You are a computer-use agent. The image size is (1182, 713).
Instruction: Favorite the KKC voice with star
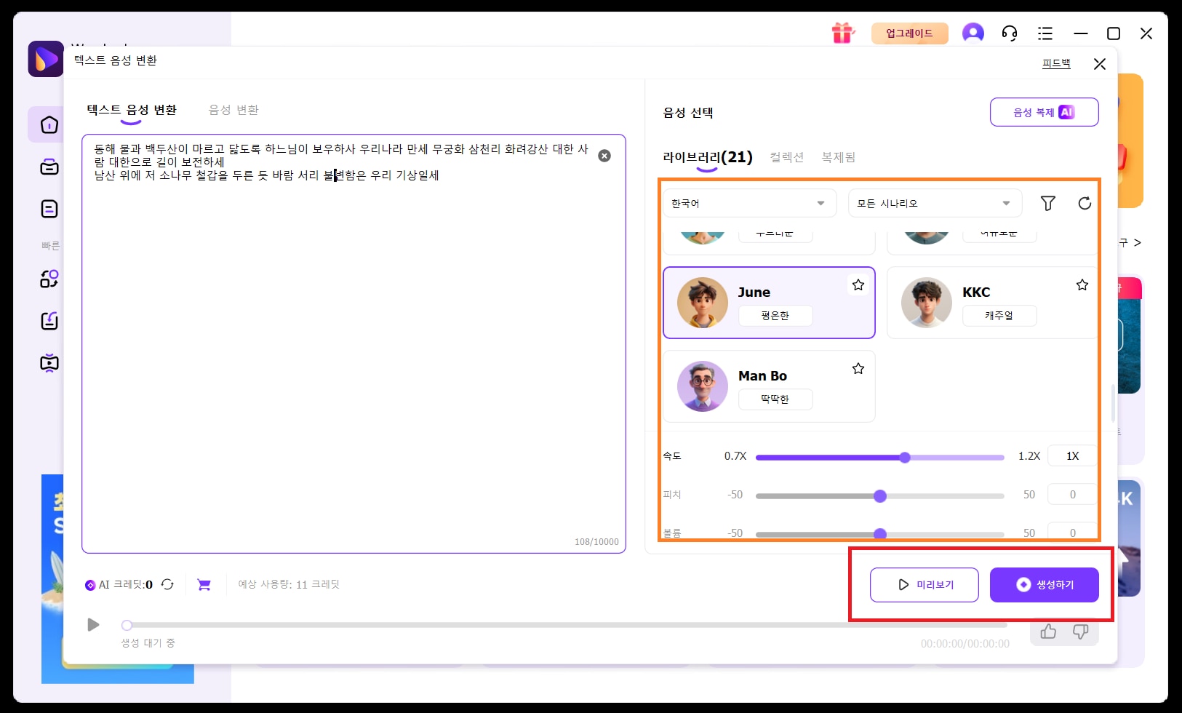click(x=1082, y=284)
